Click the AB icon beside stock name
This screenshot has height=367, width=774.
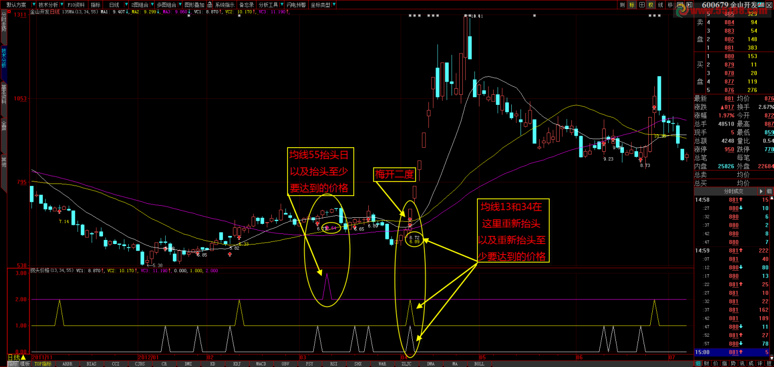pyautogui.click(x=761, y=5)
